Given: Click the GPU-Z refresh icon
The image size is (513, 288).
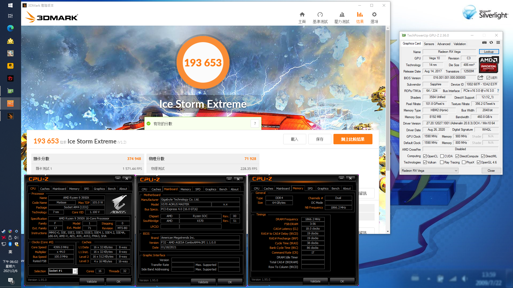Looking at the screenshot, I should pos(491,43).
